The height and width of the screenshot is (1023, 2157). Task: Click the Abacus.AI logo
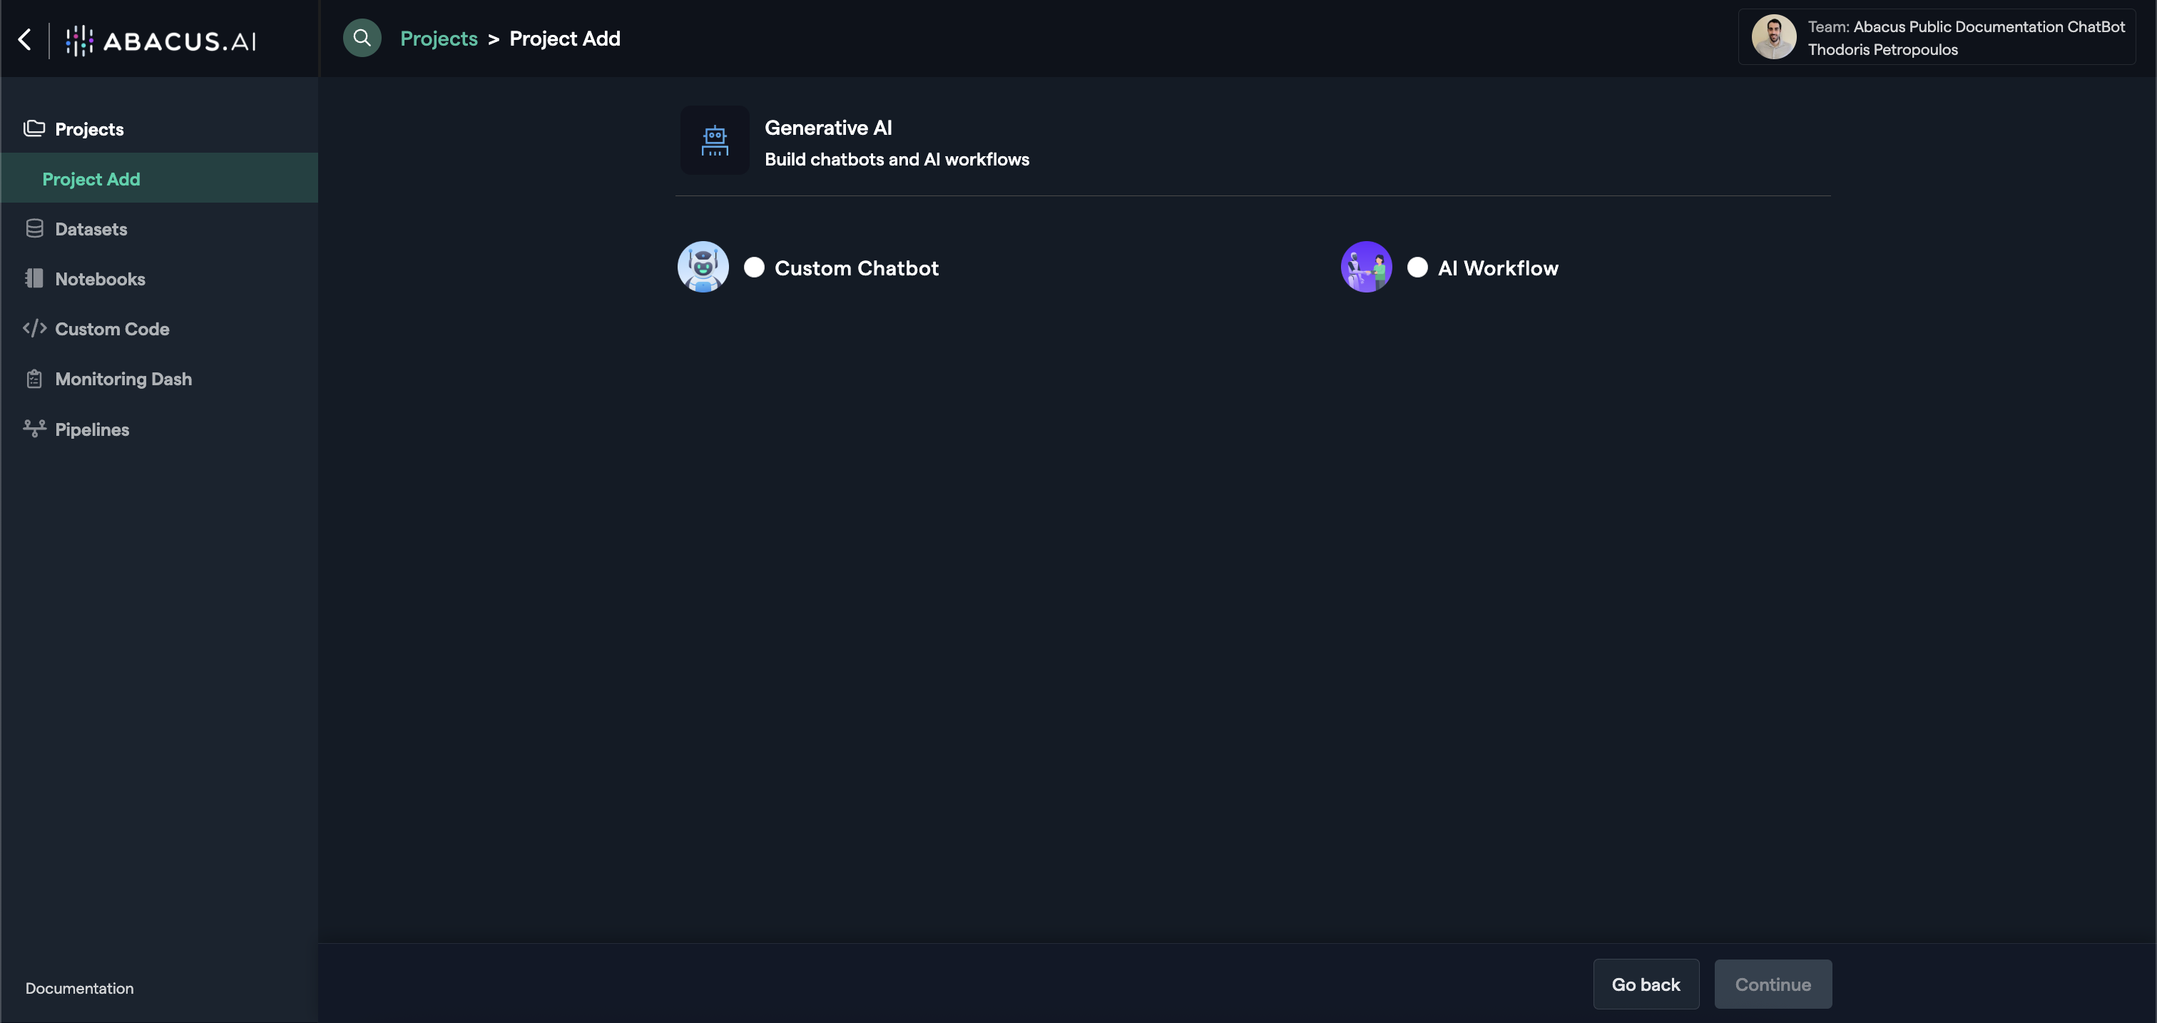click(162, 40)
